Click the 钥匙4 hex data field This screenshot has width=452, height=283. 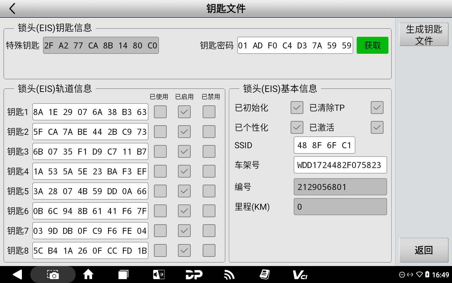(x=90, y=171)
